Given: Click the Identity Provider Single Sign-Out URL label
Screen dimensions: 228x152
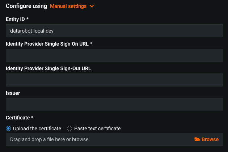Looking at the screenshot, I should click(x=48, y=68).
